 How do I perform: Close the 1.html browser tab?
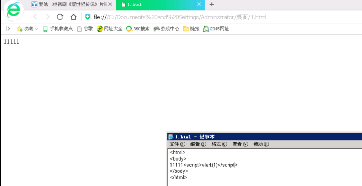tap(199, 4)
